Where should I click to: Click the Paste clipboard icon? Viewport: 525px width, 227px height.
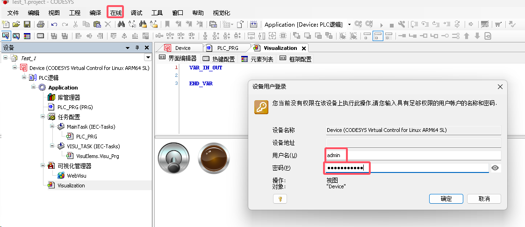tap(97, 24)
